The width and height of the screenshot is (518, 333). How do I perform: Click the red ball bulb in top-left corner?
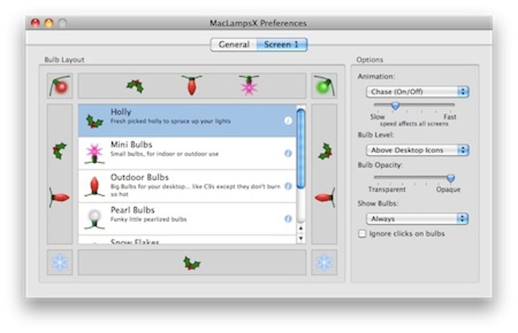(60, 86)
